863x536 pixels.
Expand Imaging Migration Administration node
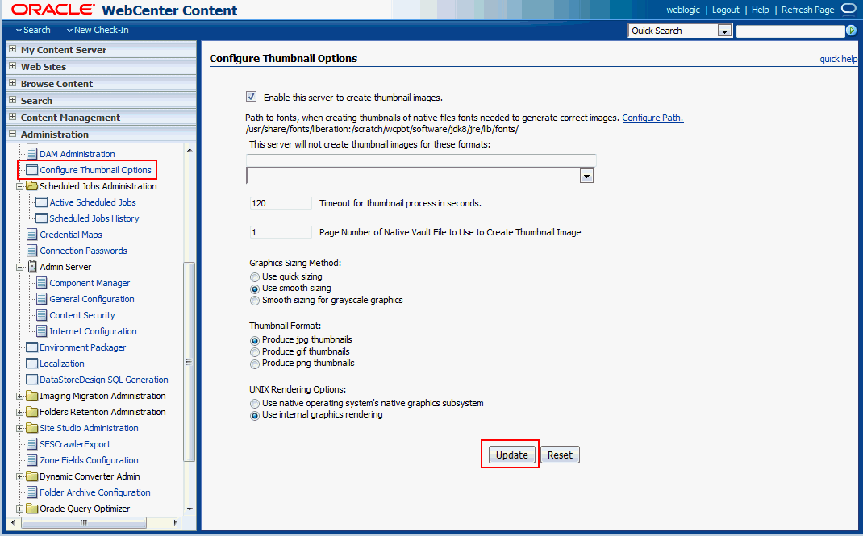pyautogui.click(x=20, y=397)
